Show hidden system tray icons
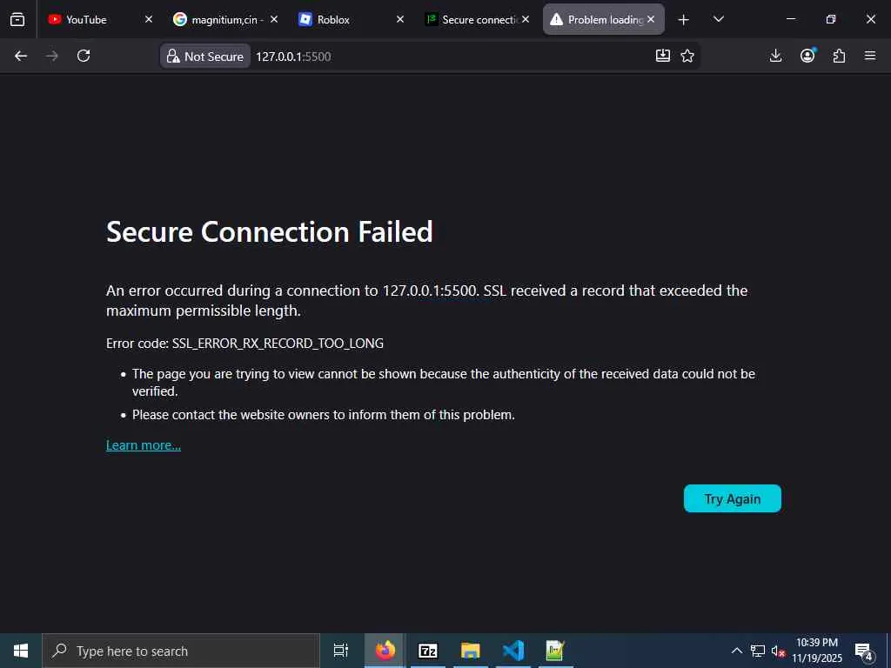This screenshot has width=891, height=668. [x=736, y=651]
